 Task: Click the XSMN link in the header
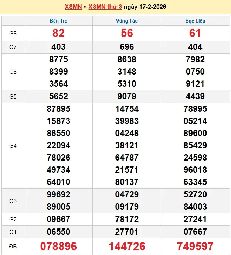coord(73,7)
